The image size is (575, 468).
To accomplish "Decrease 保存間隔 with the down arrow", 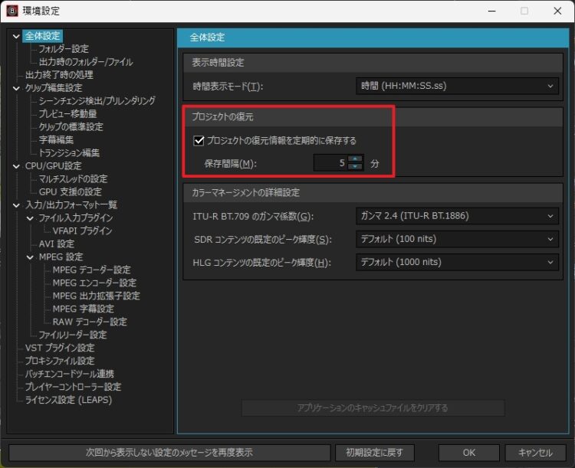I will [x=355, y=167].
